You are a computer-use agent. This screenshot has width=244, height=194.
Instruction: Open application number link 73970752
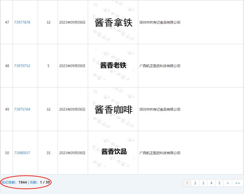click(x=22, y=66)
